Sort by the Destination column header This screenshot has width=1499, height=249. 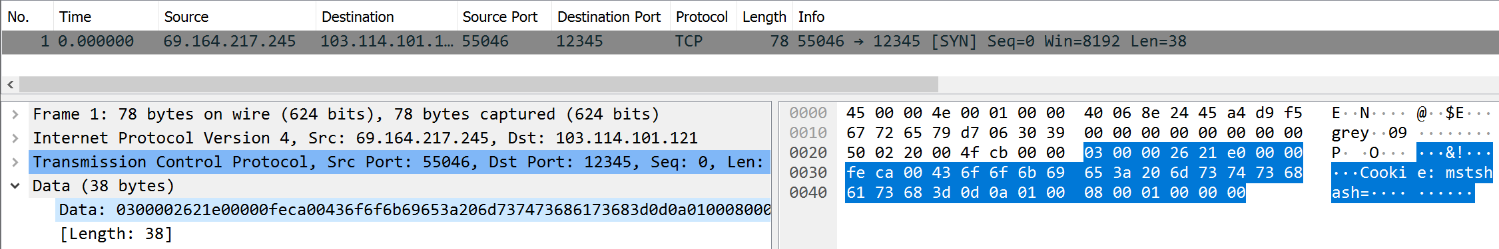pyautogui.click(x=386, y=17)
